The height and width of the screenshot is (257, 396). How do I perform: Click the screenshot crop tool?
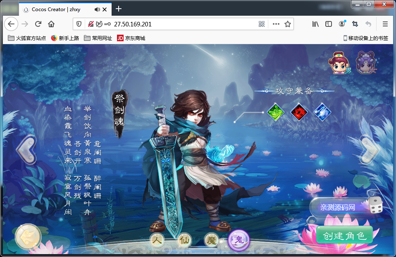tap(355, 24)
